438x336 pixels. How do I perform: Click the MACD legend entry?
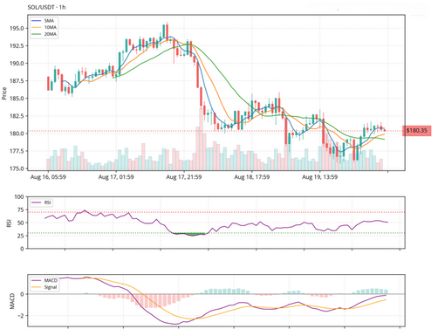[44, 280]
